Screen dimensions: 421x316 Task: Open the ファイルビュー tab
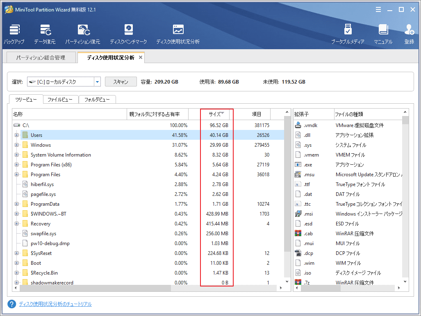pos(60,99)
